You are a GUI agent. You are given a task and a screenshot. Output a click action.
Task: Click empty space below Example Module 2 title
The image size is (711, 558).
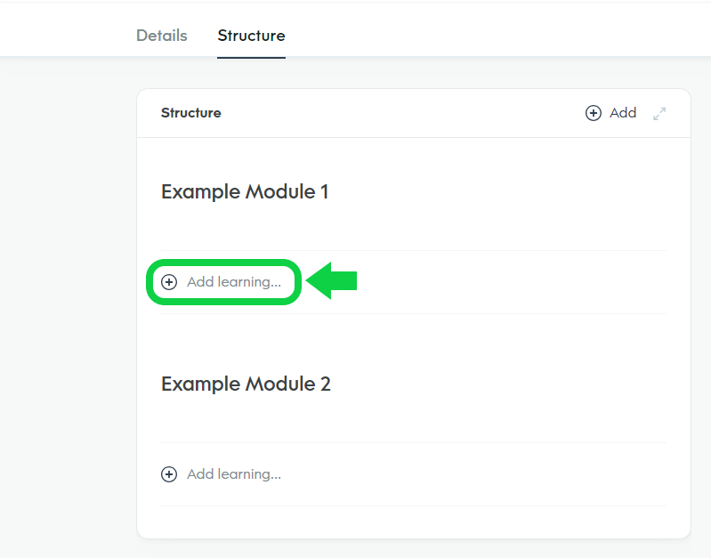click(413, 419)
